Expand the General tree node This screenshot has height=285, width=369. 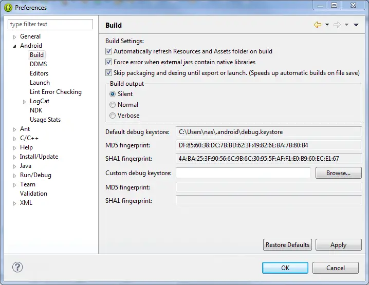coord(15,37)
